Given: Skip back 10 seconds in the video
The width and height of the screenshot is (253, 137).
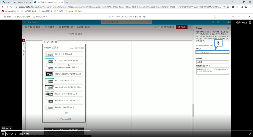Looking at the screenshot, I should 7,134.
